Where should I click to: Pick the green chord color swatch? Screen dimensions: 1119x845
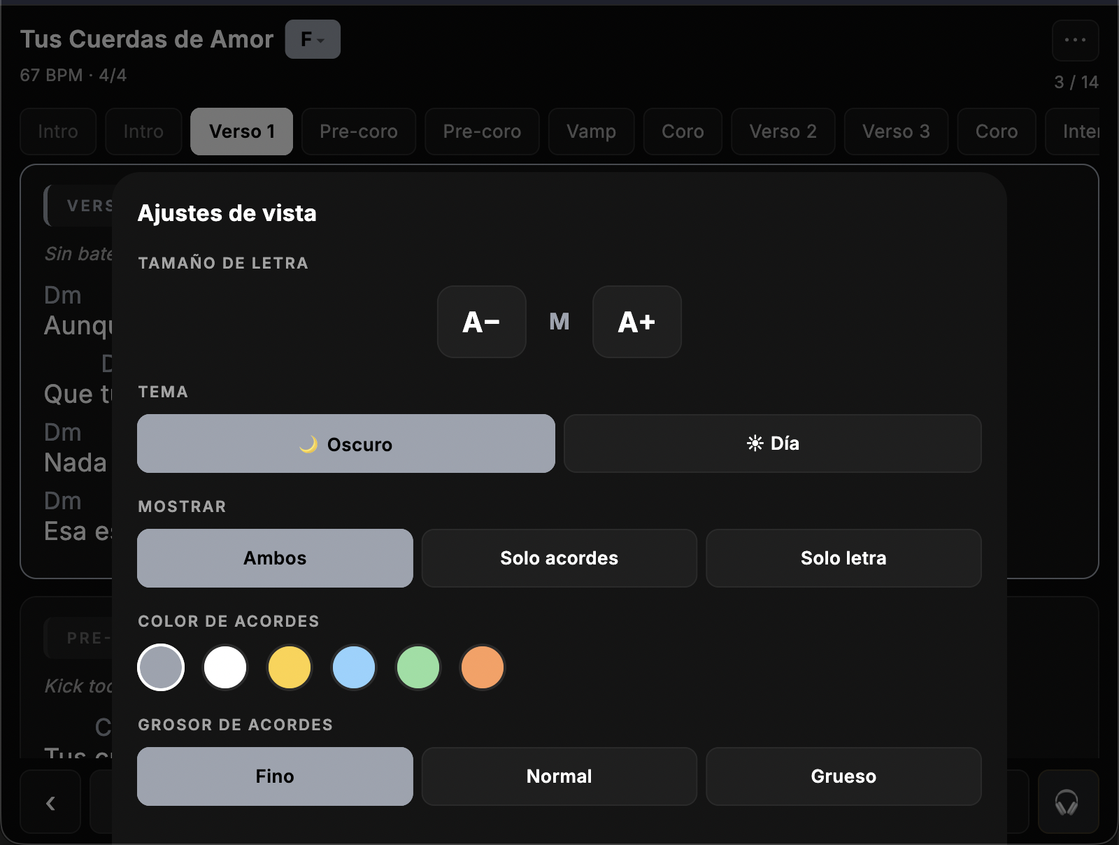[418, 667]
